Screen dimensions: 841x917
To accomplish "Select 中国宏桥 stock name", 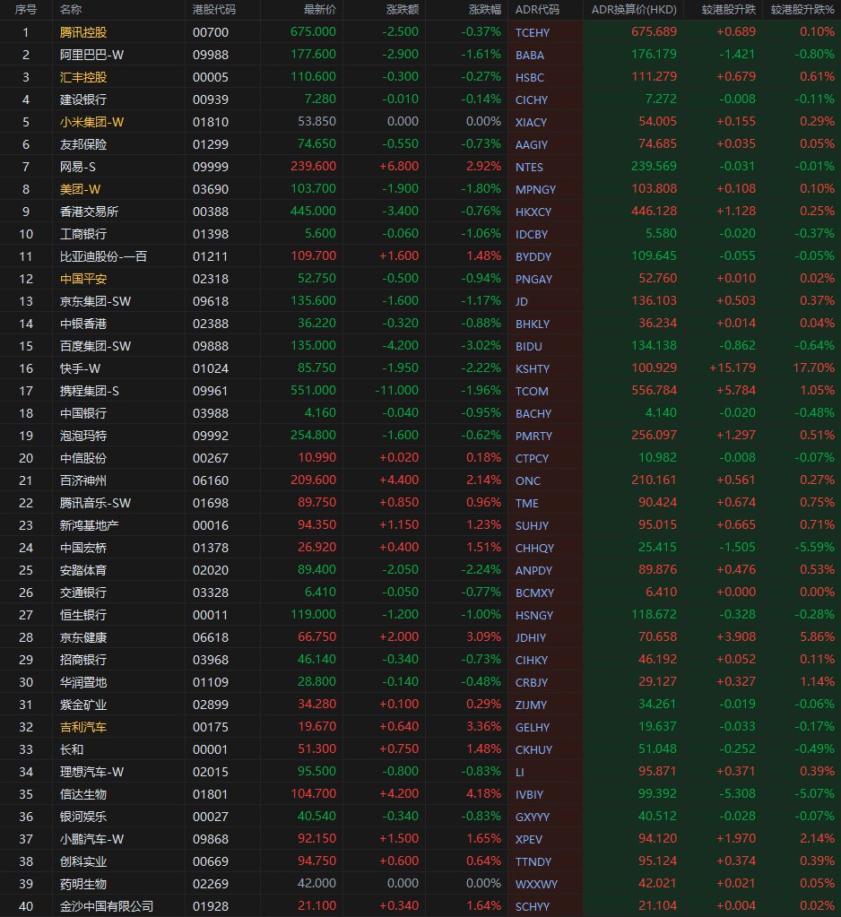I will click(x=83, y=548).
